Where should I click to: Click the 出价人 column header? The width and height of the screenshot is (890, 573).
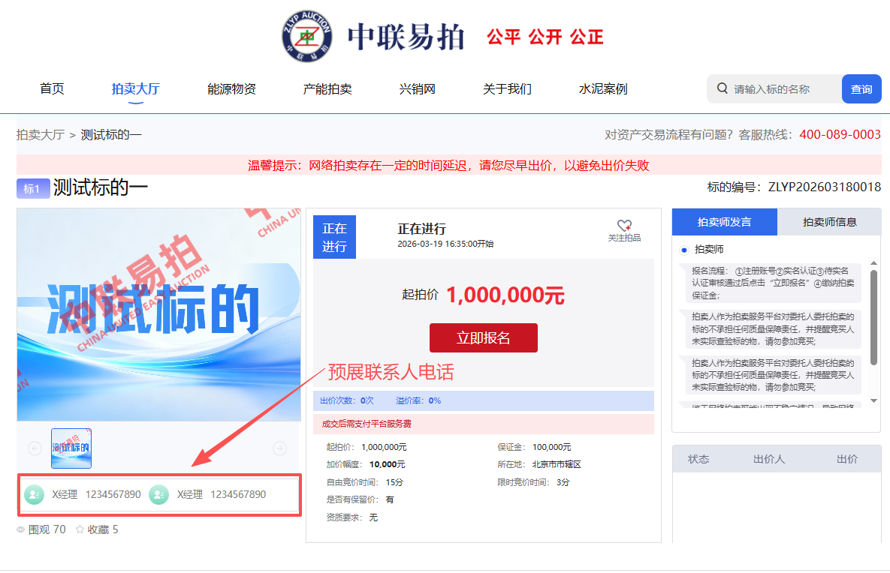pos(769,459)
